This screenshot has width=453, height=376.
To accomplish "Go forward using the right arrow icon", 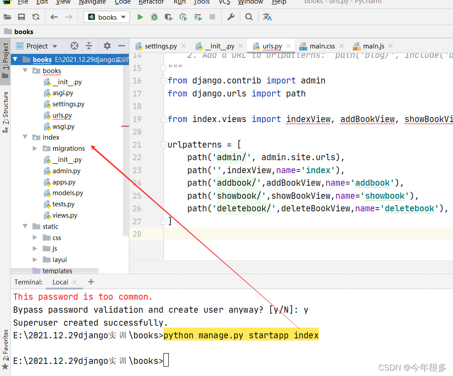I will click(69, 17).
